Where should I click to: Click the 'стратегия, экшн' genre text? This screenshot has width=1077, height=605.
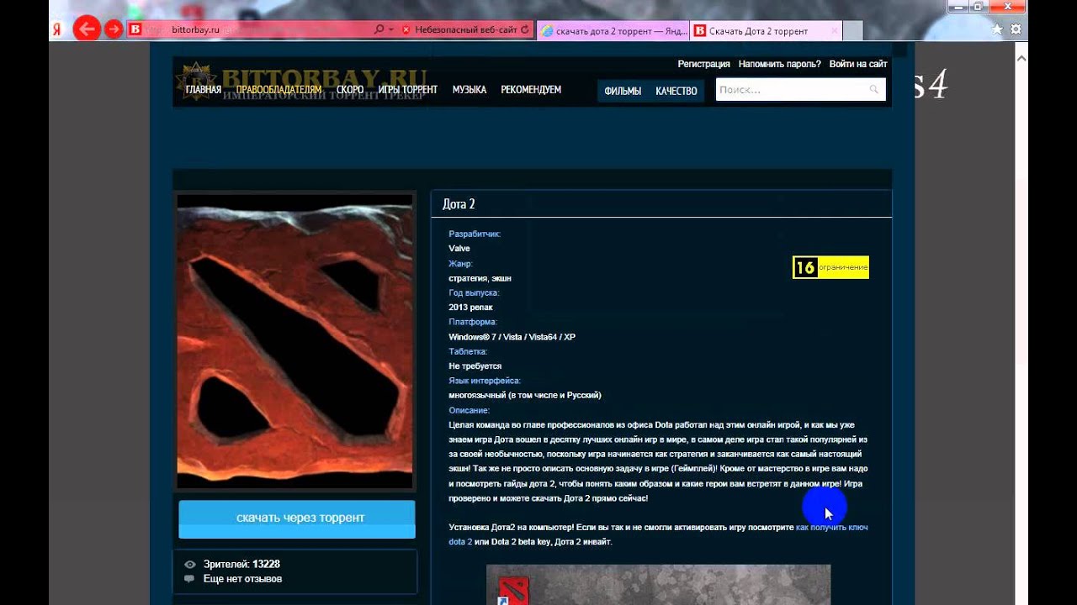coord(480,278)
